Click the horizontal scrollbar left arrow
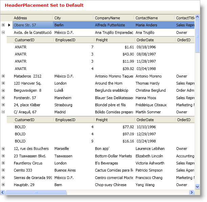 3,193
